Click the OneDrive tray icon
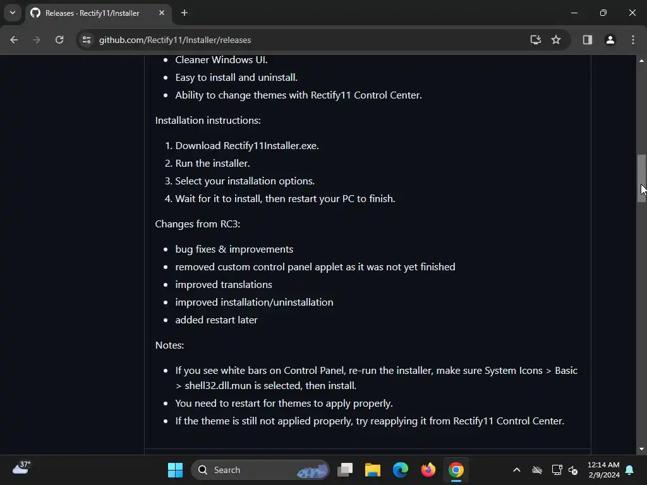This screenshot has height=485, width=647. tap(537, 470)
